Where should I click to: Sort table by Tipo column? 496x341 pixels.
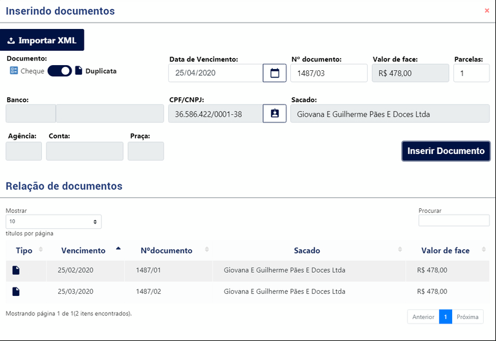tap(26, 251)
